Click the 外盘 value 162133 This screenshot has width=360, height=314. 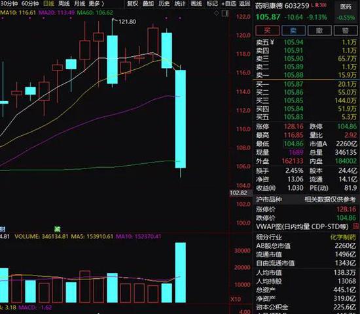pos(293,161)
